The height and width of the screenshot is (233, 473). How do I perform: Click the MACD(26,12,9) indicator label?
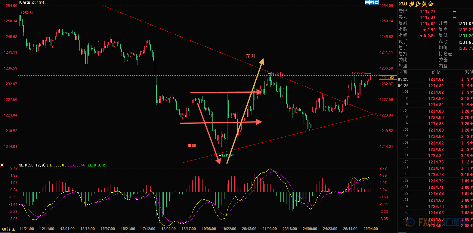32,165
